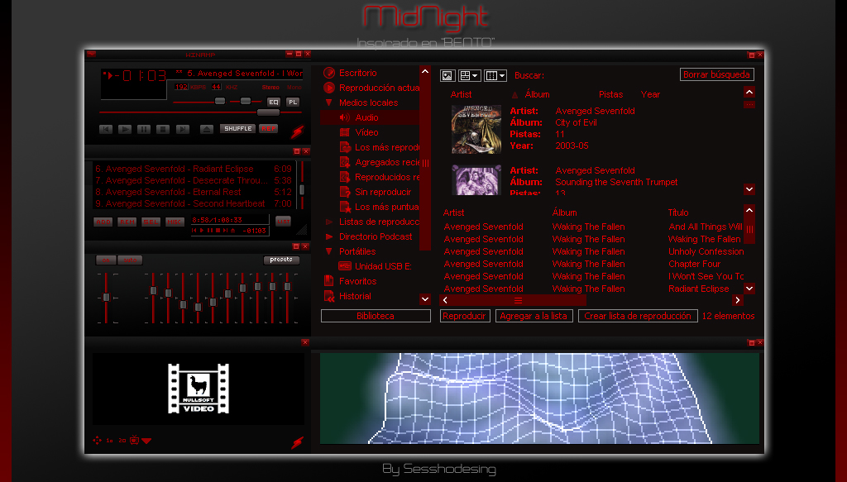
Task: Click the balance slider knob
Action: [x=245, y=101]
